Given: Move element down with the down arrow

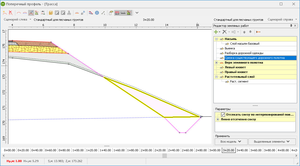Looking at the screenshot, I should [250, 32].
